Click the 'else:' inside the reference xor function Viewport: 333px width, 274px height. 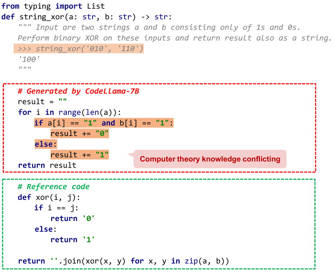point(46,229)
